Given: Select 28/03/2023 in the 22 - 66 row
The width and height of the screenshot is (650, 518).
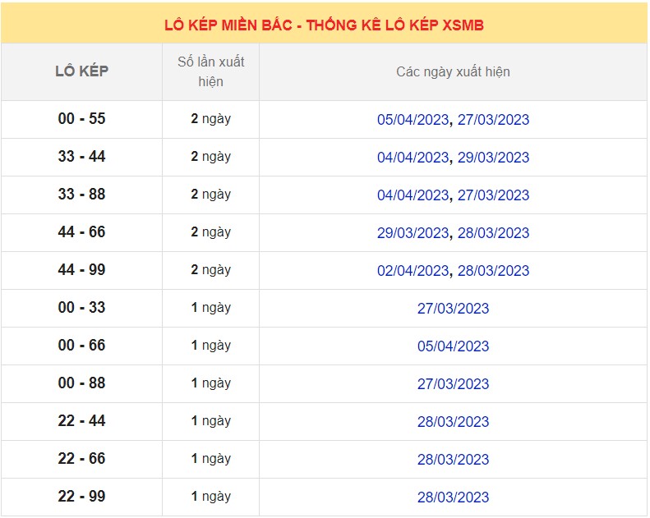Looking at the screenshot, I should 453,460.
